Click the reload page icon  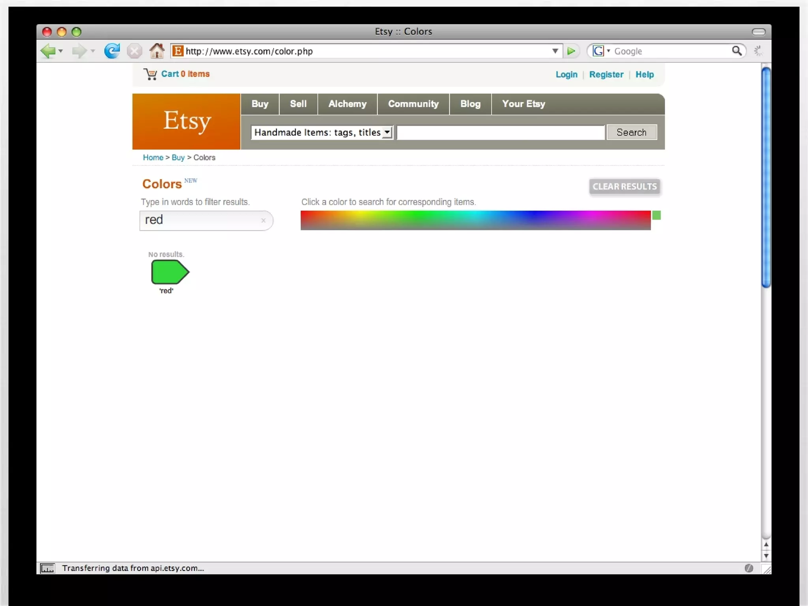(x=112, y=51)
